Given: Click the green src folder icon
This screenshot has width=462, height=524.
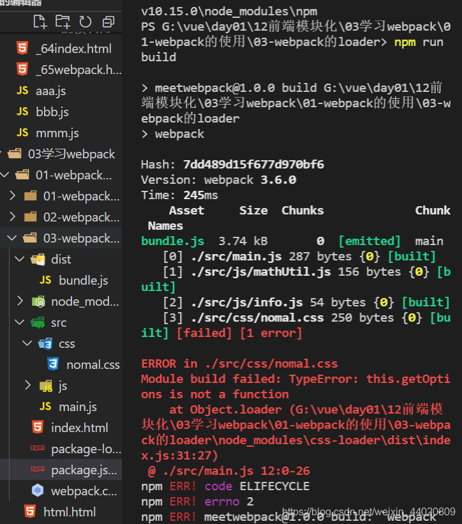Looking at the screenshot, I should tap(38, 322).
